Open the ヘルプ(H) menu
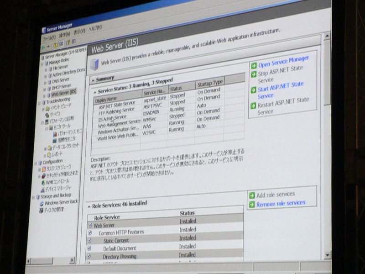 point(95,28)
